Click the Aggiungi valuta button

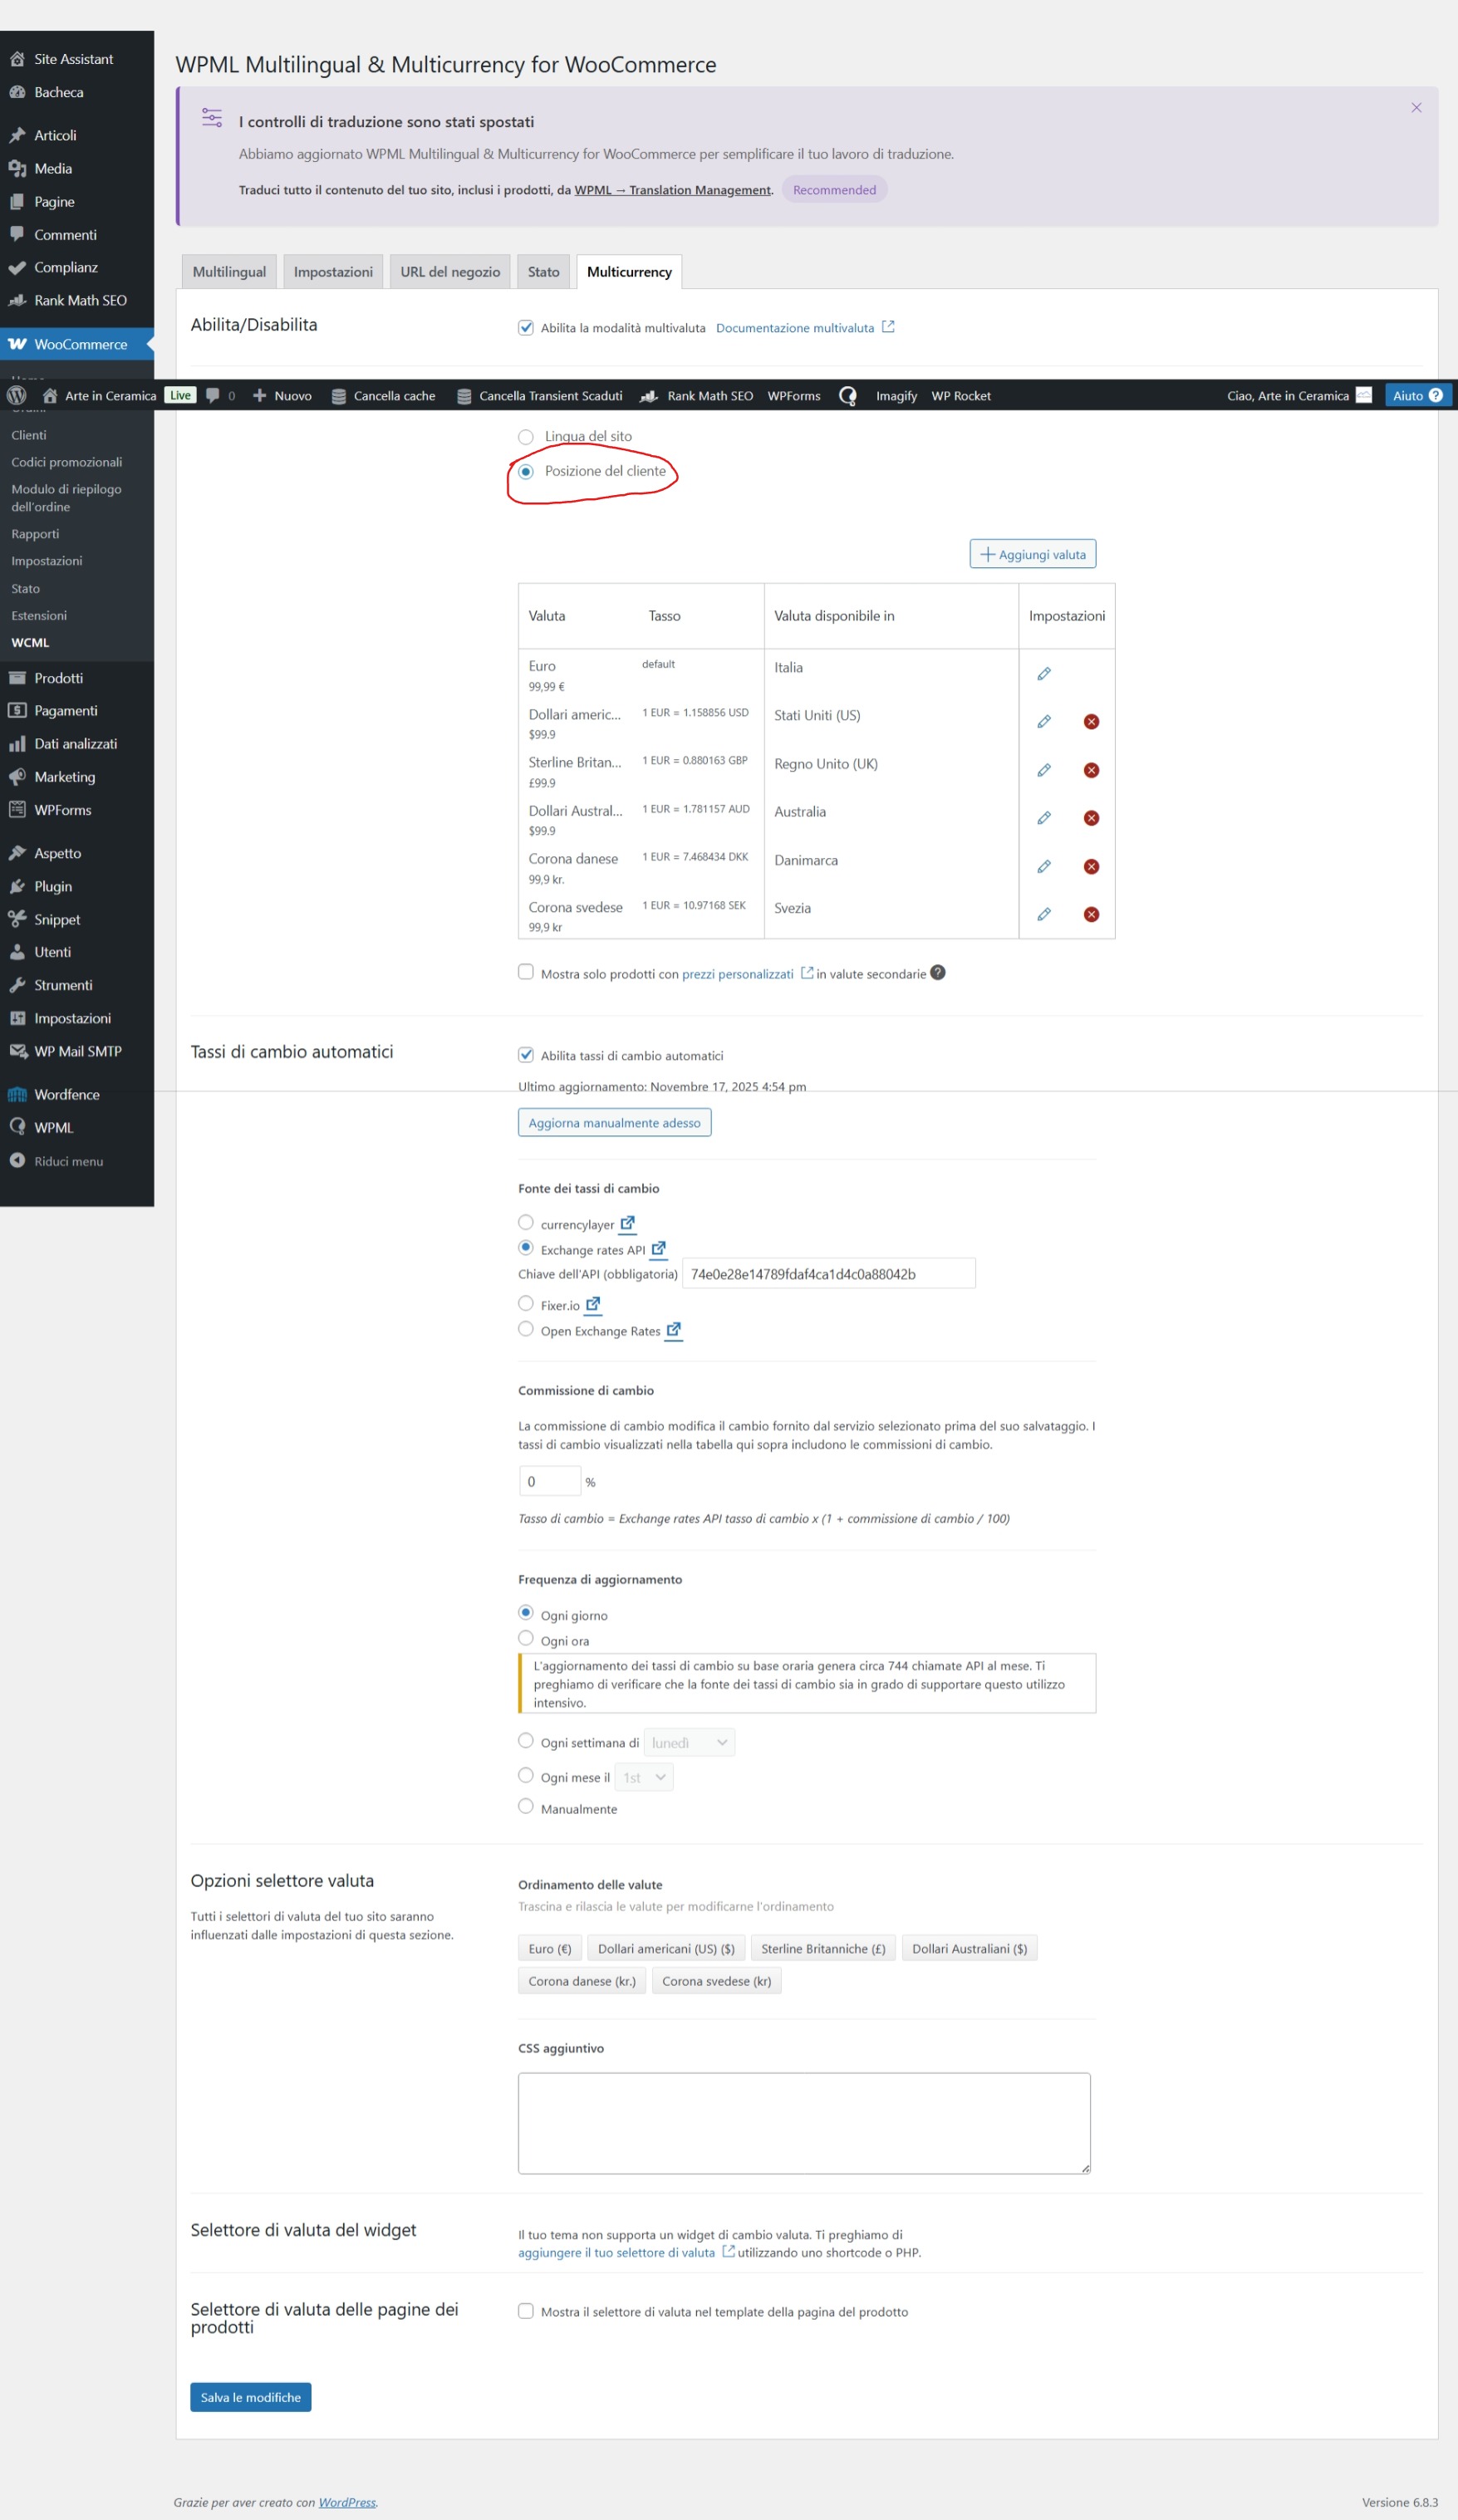coord(1033,554)
